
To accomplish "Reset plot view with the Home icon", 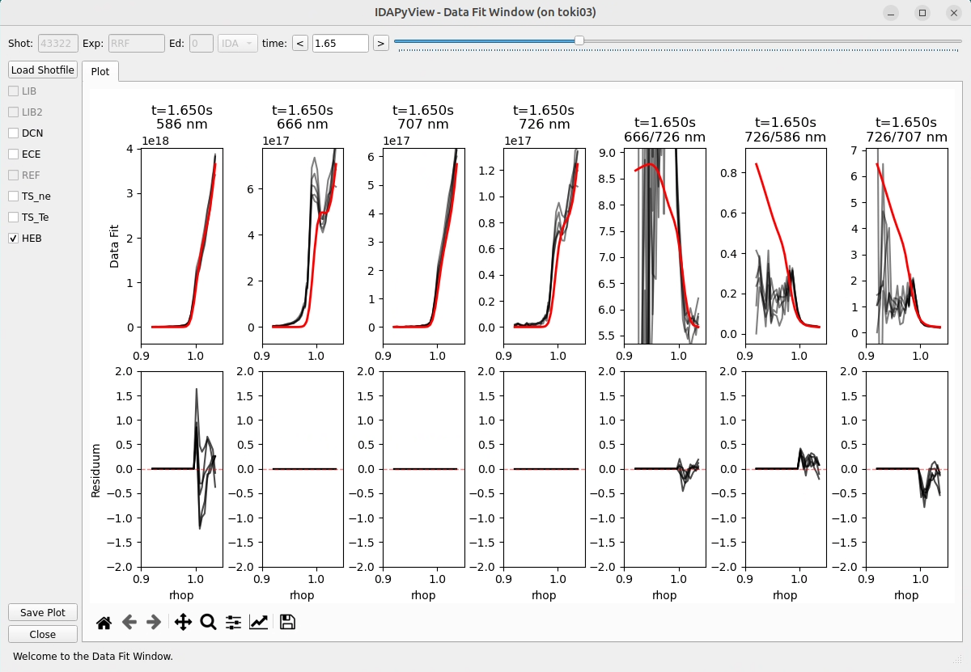I will point(104,622).
